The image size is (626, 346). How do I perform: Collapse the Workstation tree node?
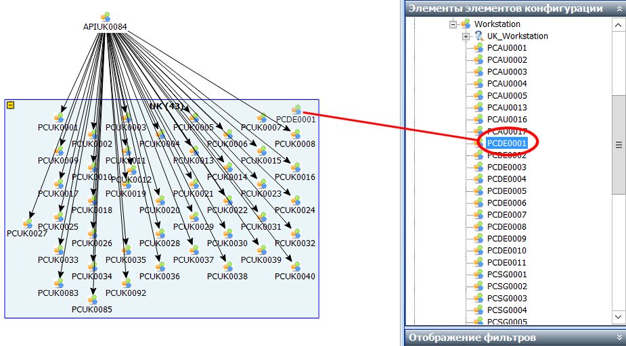point(453,24)
